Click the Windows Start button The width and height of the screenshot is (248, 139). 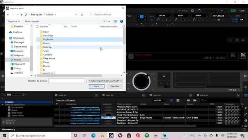pos(4,136)
